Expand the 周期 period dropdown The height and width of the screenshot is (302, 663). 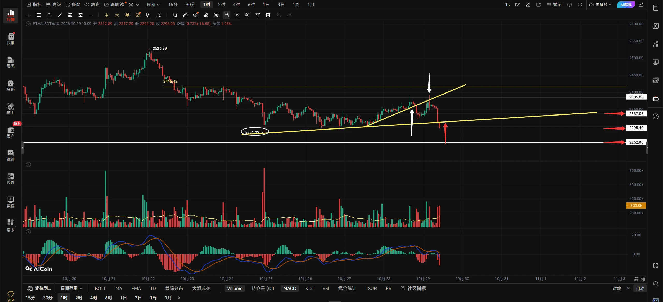153,5
